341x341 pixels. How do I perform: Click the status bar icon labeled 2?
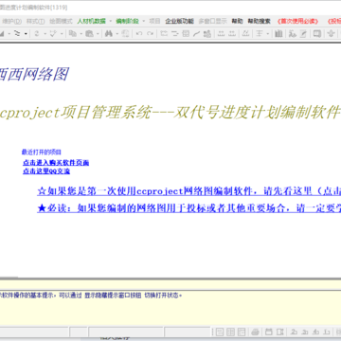click(x=295, y=332)
